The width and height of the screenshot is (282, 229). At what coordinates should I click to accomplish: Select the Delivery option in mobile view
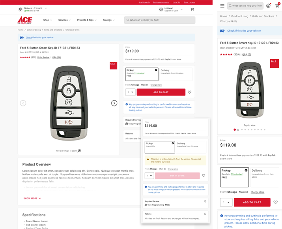[265, 177]
